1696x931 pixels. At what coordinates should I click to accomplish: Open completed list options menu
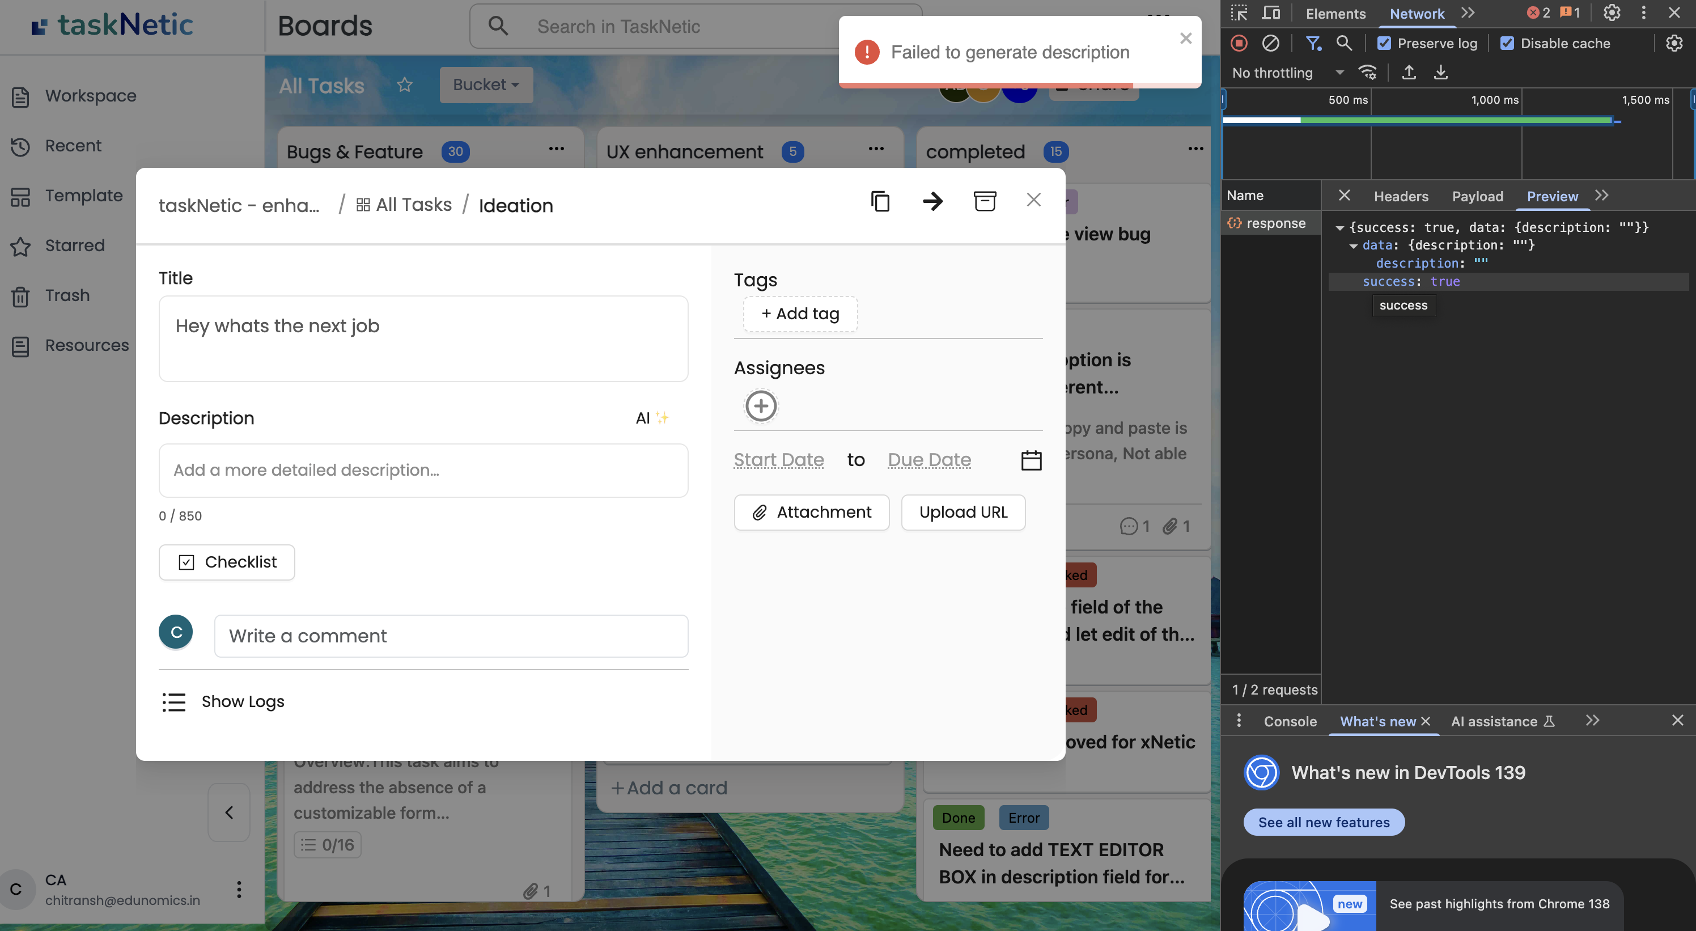1195,150
